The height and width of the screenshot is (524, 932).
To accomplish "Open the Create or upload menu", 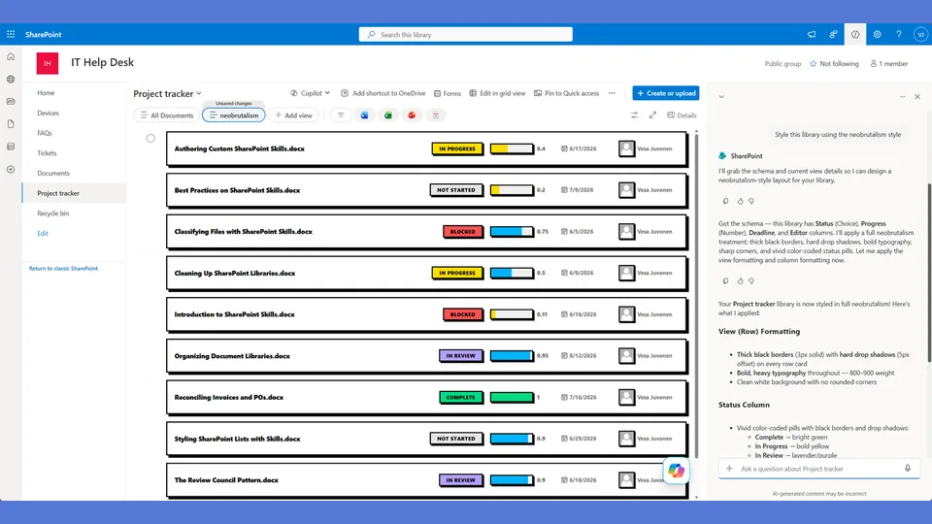I will (666, 93).
